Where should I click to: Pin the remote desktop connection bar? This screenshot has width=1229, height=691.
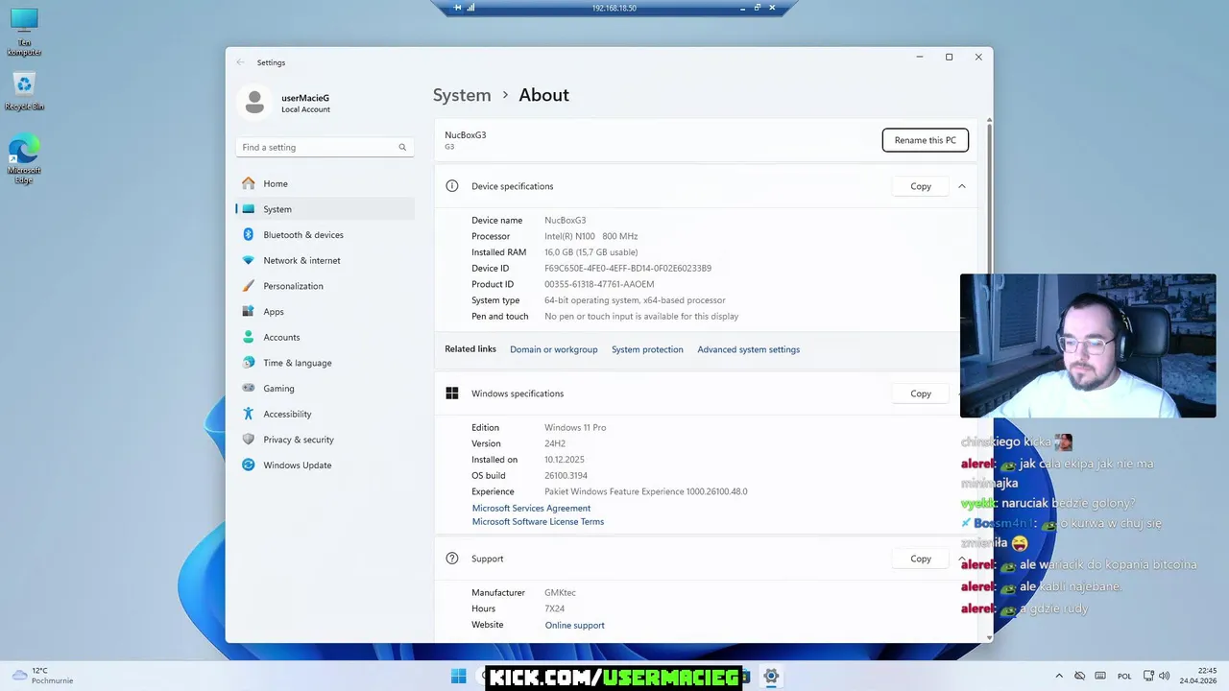point(457,8)
